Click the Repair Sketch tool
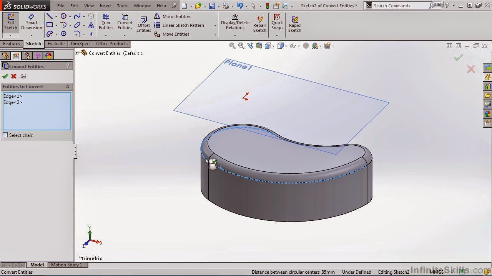This screenshot has height=276, width=492. (x=259, y=24)
